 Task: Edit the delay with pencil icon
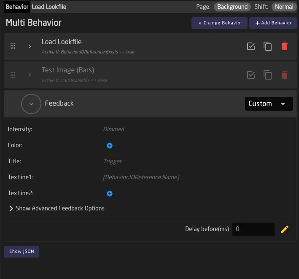click(x=285, y=229)
